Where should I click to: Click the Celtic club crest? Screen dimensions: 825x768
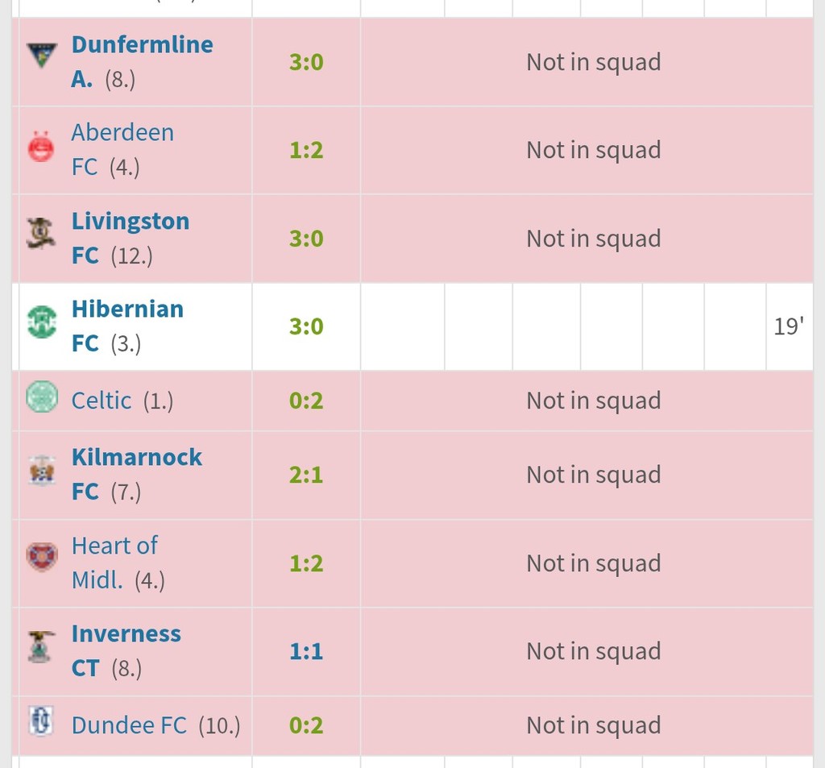click(x=41, y=397)
